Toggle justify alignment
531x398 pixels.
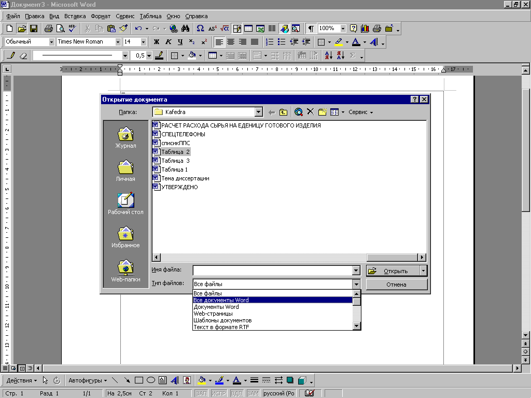click(x=255, y=41)
